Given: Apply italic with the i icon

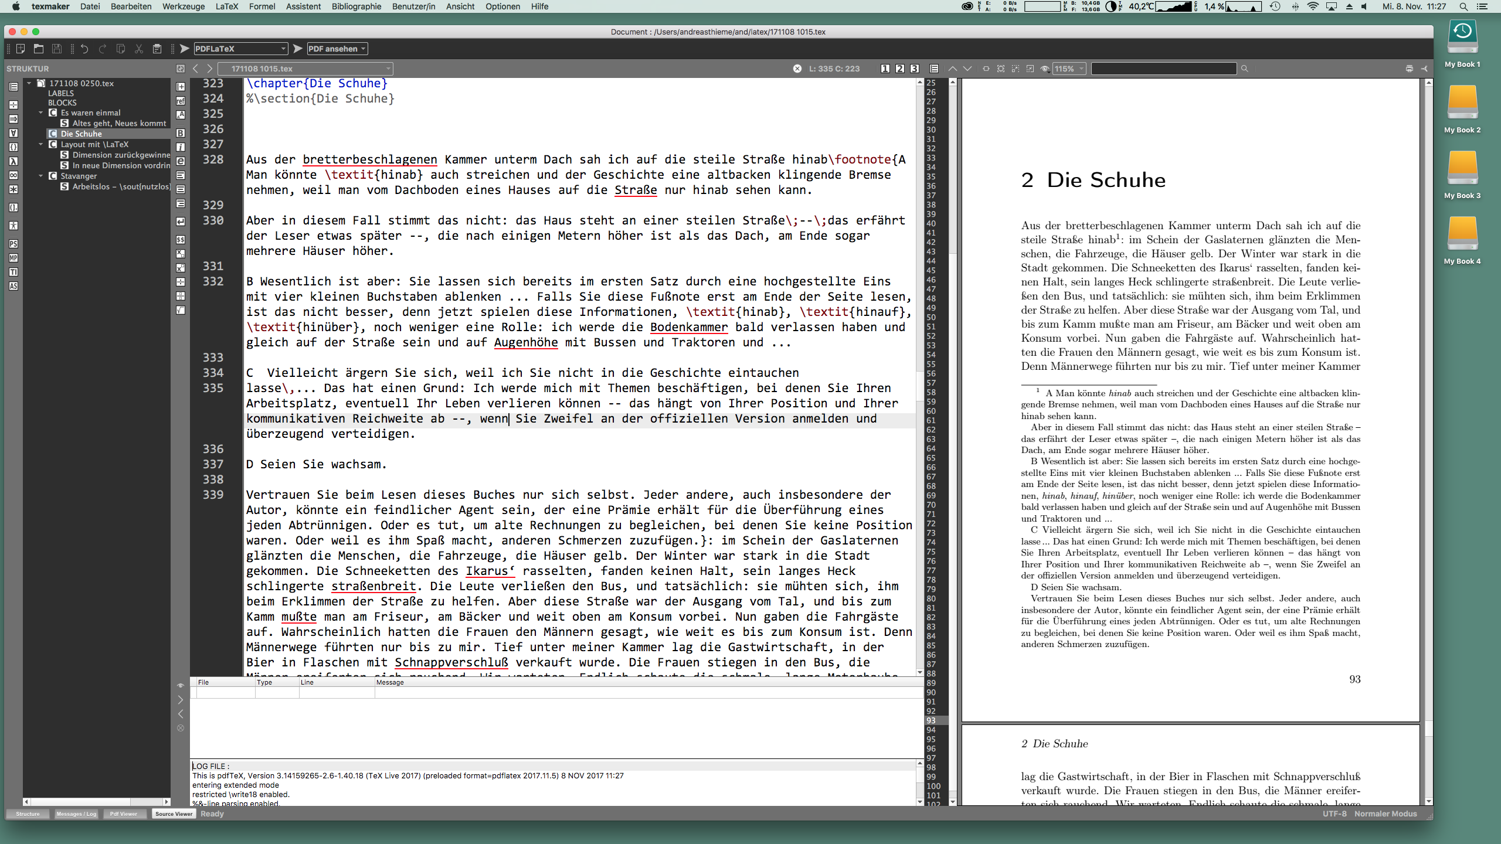Looking at the screenshot, I should point(181,147).
